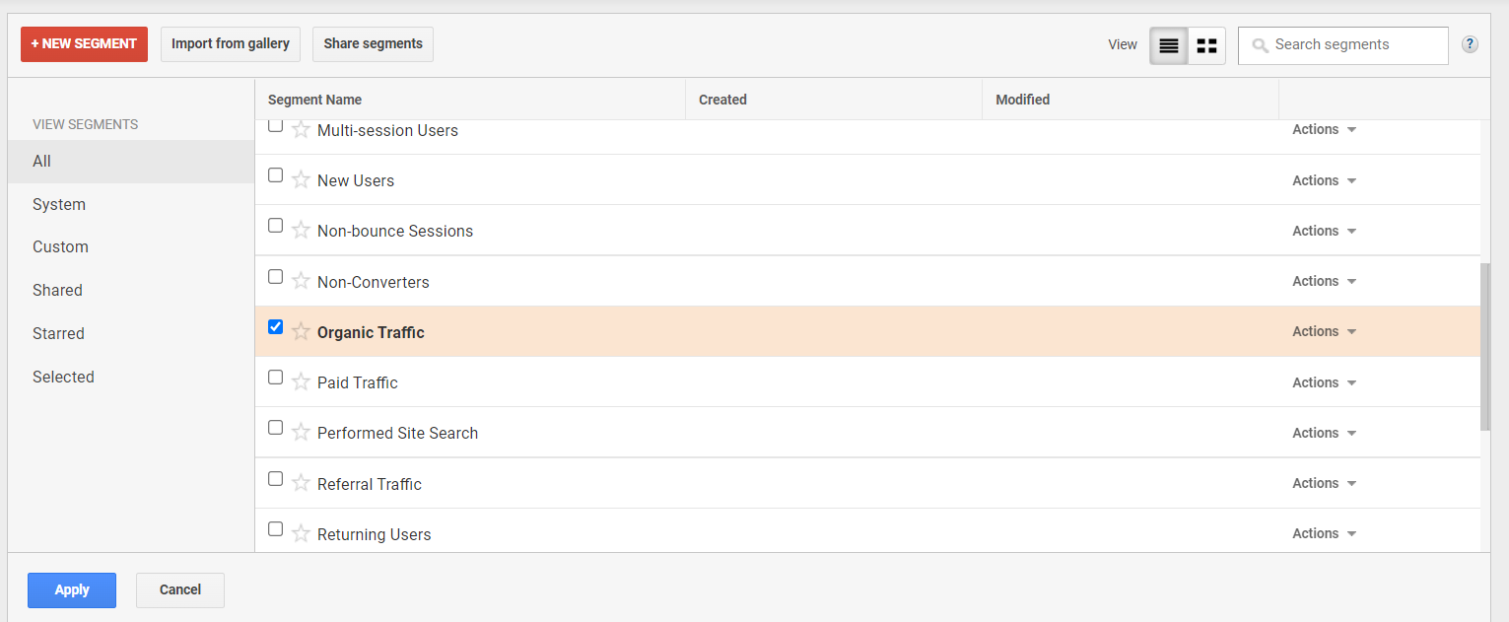Viewport: 1509px width, 622px height.
Task: Click the Share segments button
Action: [x=373, y=44]
